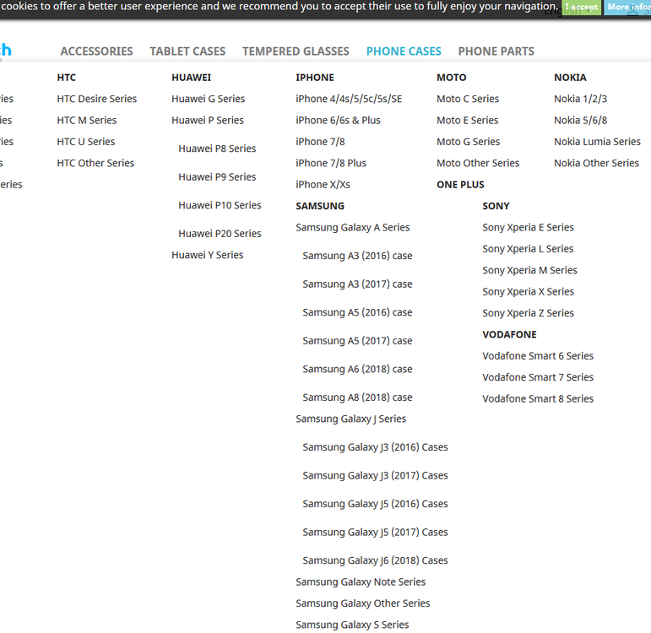The height and width of the screenshot is (633, 651).
Task: Select Samsung A5 (2016) case
Action: click(x=357, y=312)
